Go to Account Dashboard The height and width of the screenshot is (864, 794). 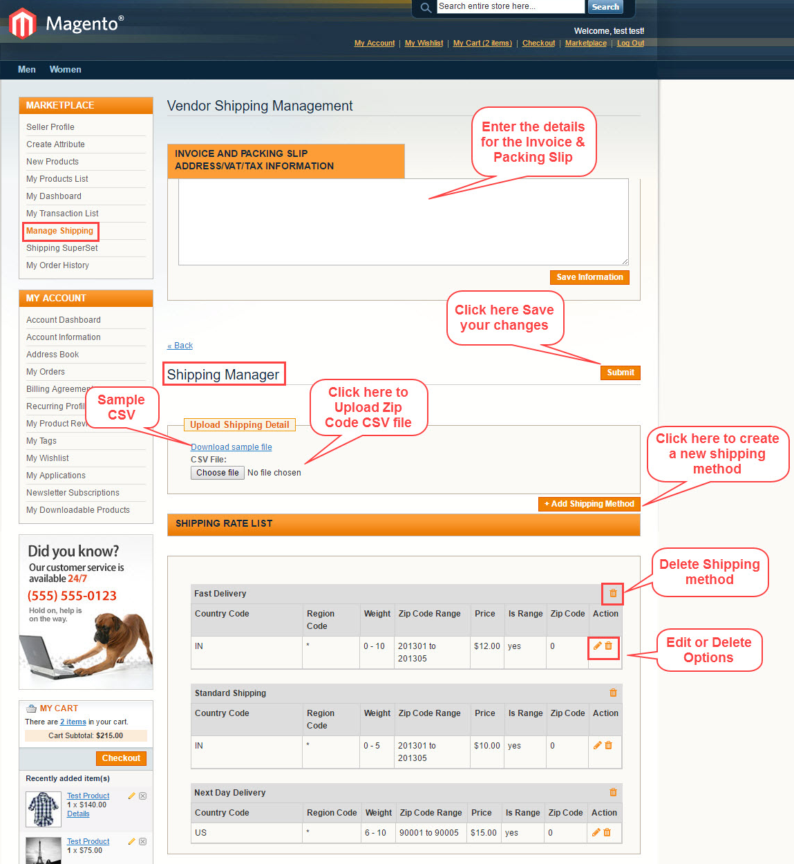[x=64, y=320]
